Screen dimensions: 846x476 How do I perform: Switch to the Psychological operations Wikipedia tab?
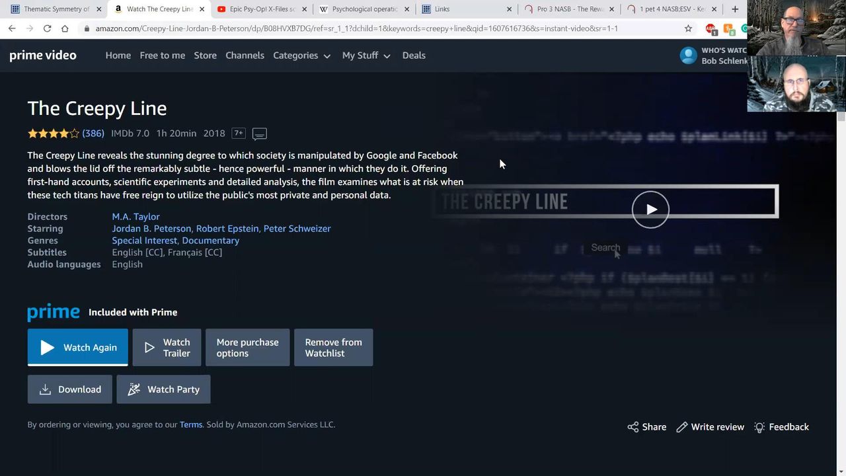(364, 9)
